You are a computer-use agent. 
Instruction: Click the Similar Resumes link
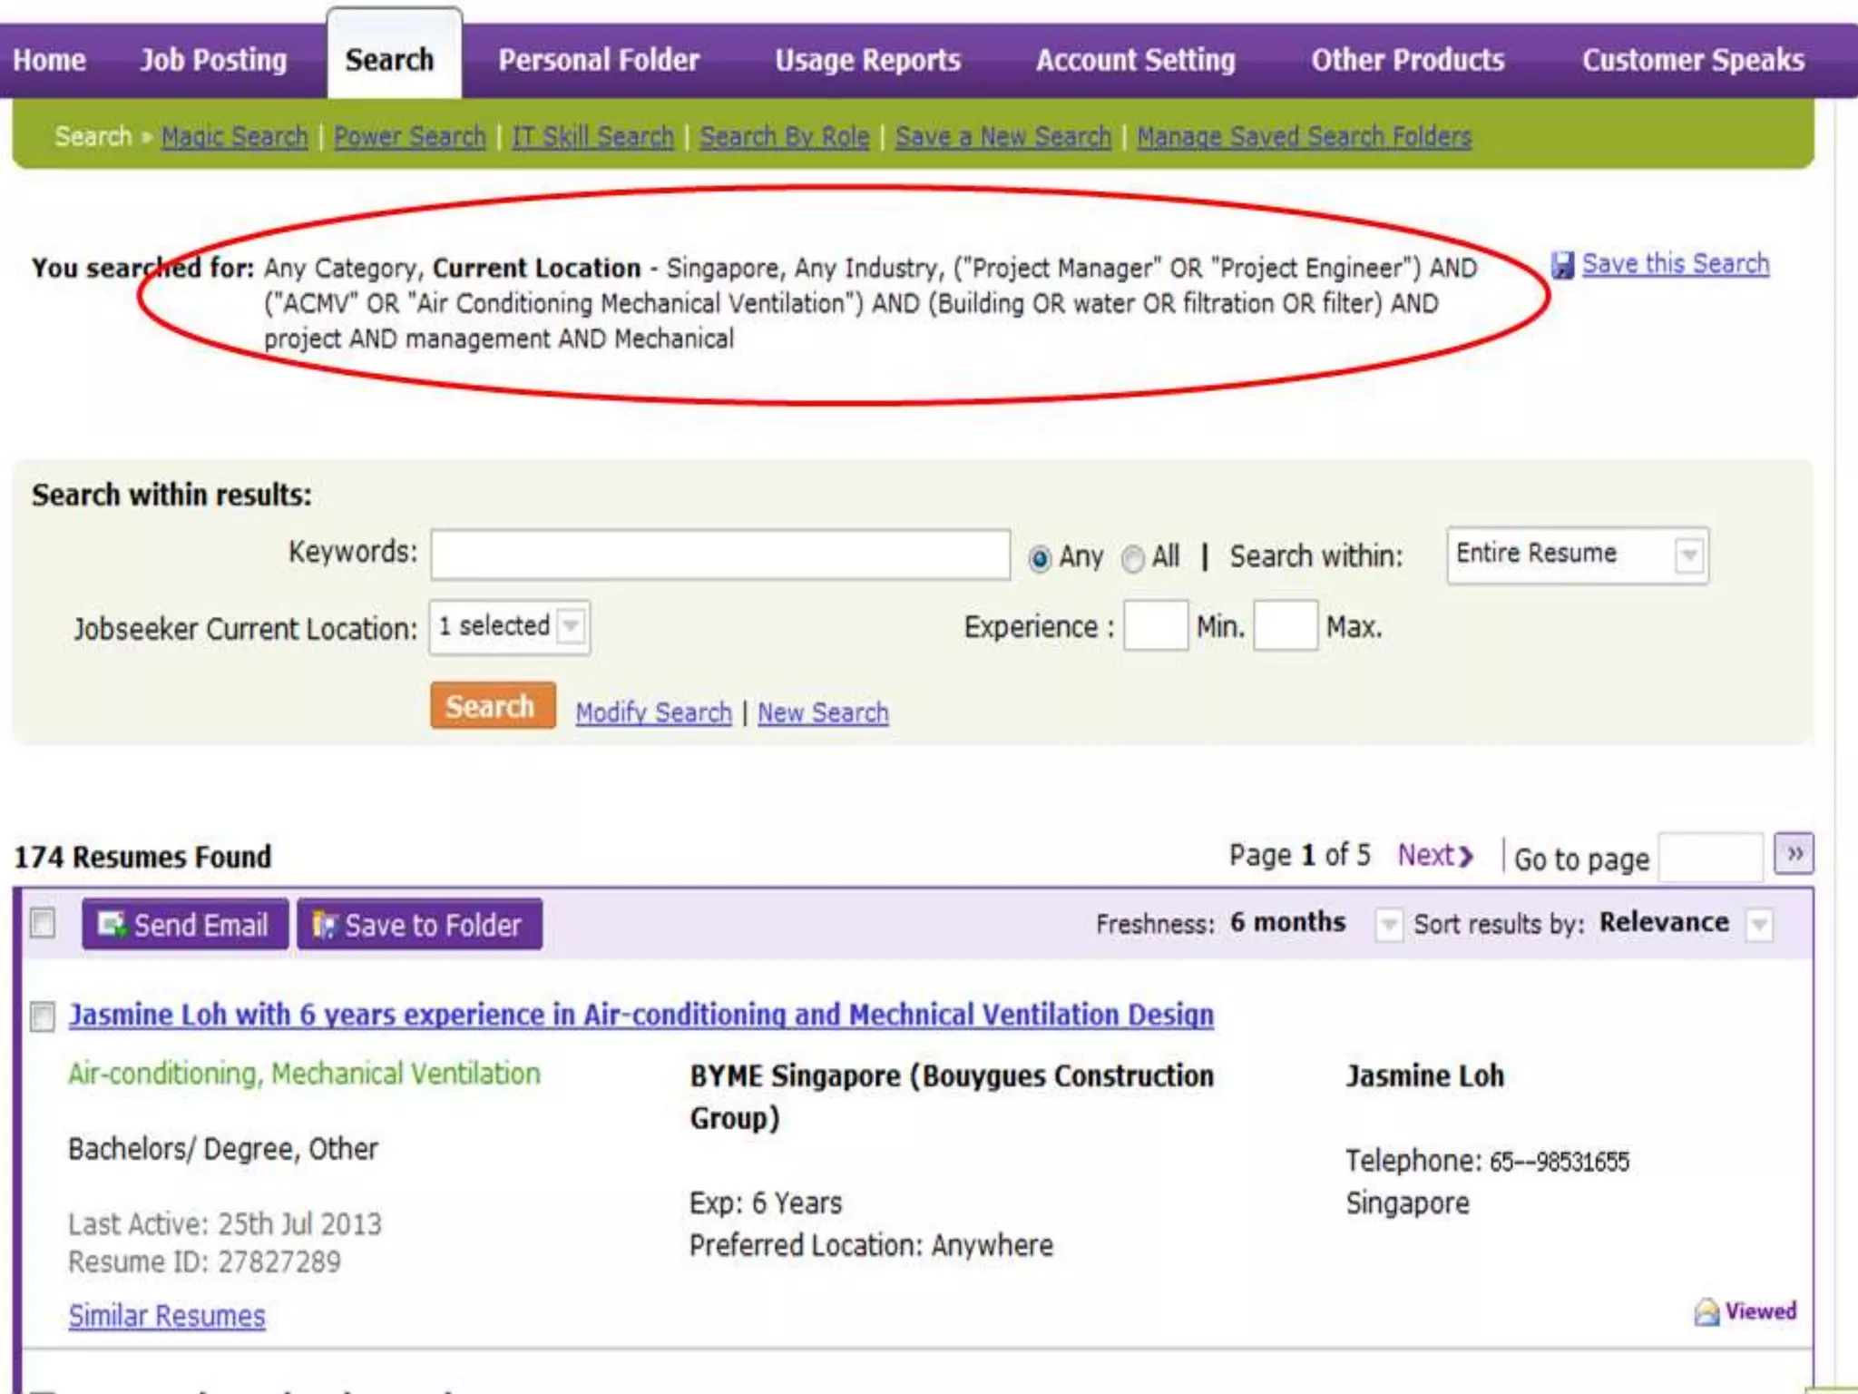[x=167, y=1315]
